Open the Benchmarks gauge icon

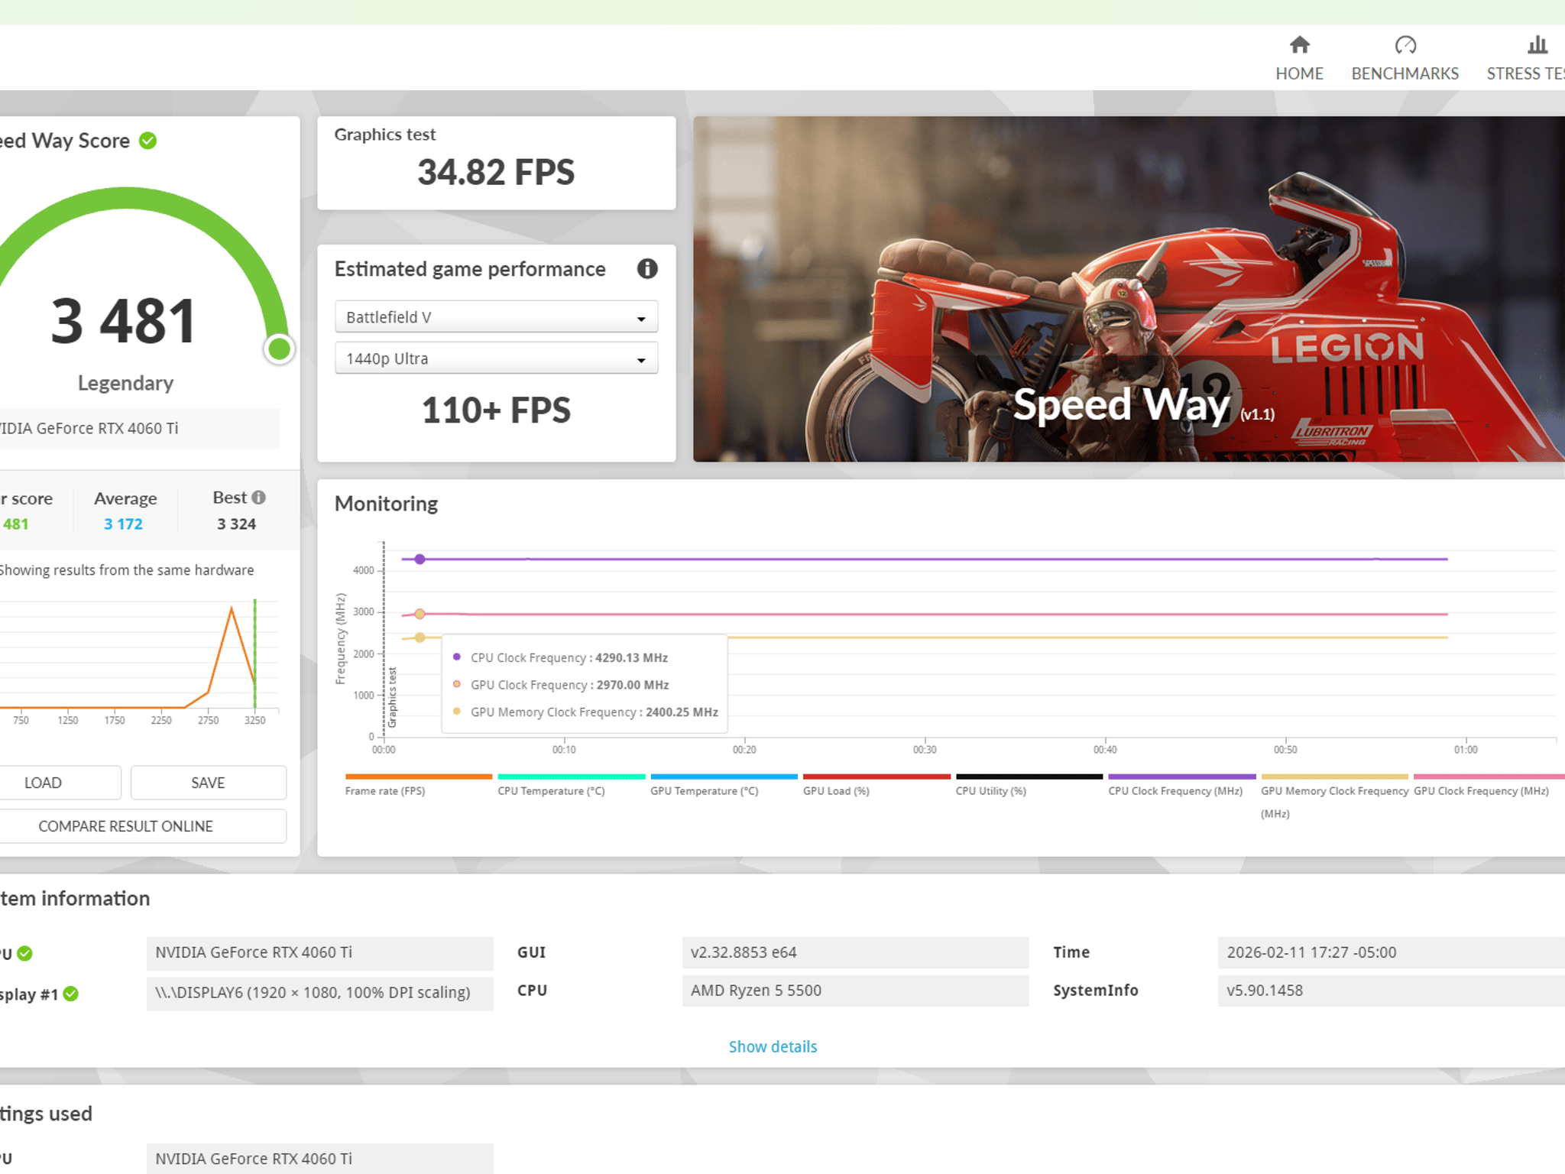(x=1405, y=45)
